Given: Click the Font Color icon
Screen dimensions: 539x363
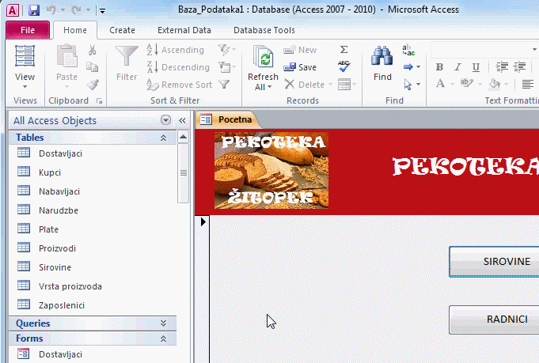Looking at the screenshot, I should click(440, 84).
